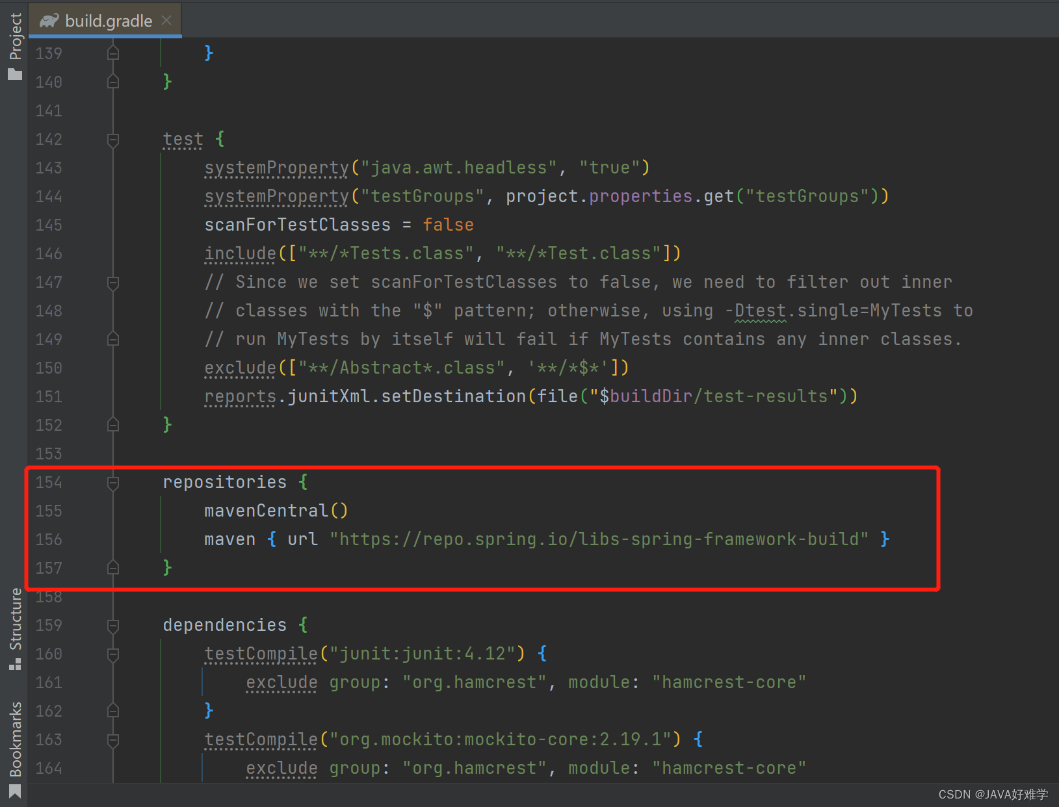Fold the comment block starting at line 147
This screenshot has width=1059, height=807.
[x=113, y=283]
